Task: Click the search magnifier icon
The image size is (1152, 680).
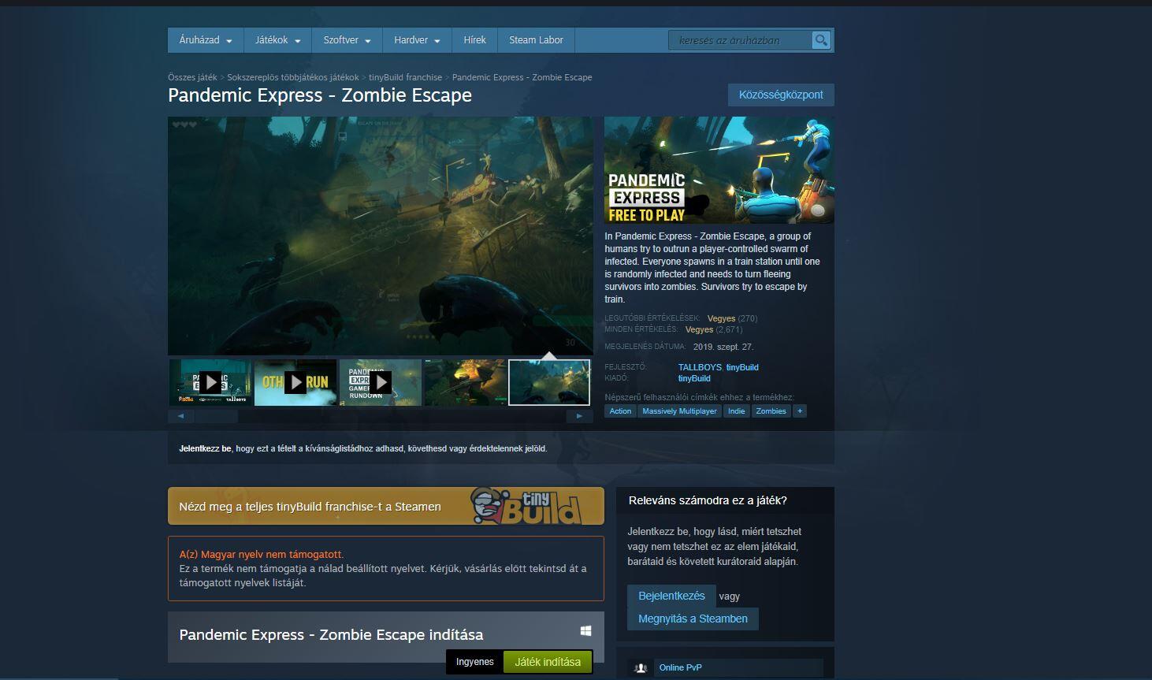Action: [x=821, y=40]
